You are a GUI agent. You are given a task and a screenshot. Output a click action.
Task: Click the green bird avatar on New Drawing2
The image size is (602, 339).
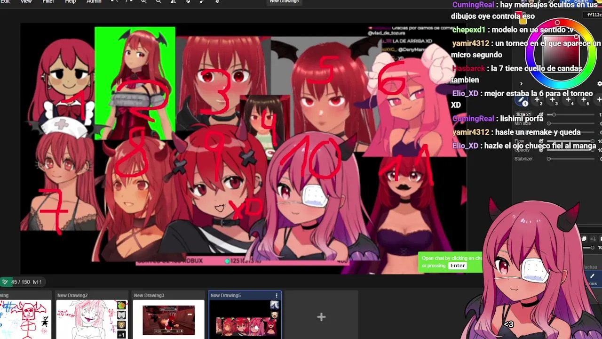(x=122, y=305)
